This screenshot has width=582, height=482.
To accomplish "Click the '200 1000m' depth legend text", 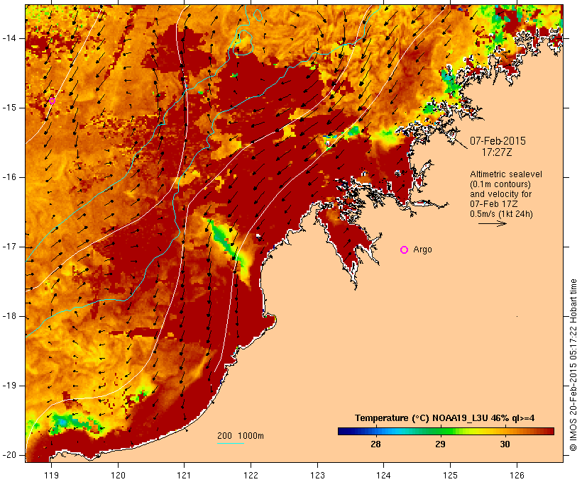I will 241,436.
